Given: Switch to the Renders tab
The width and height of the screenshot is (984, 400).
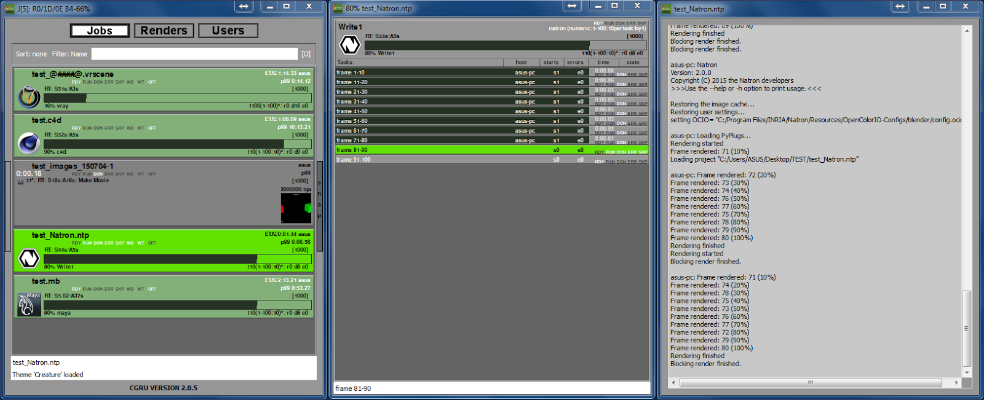Looking at the screenshot, I should [164, 31].
